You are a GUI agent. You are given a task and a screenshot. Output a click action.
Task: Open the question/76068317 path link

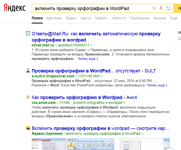(74, 45)
